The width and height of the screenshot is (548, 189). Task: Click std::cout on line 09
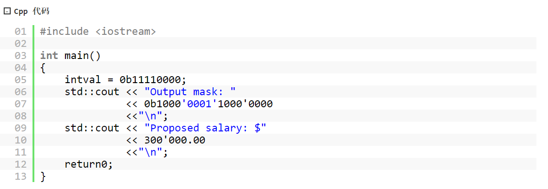point(92,128)
